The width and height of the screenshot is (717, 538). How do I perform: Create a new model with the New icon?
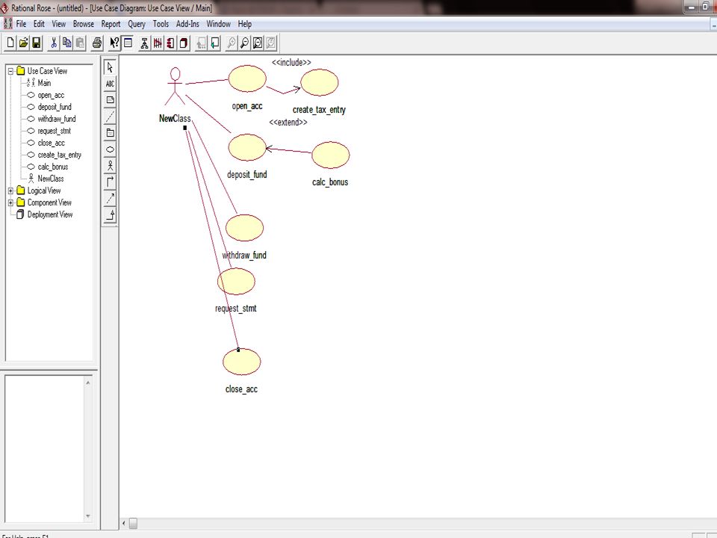10,43
